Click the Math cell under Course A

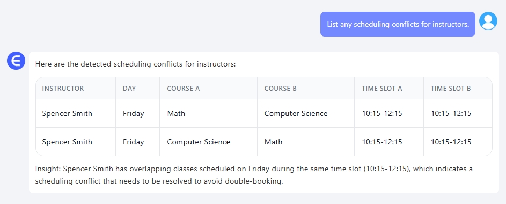point(176,114)
